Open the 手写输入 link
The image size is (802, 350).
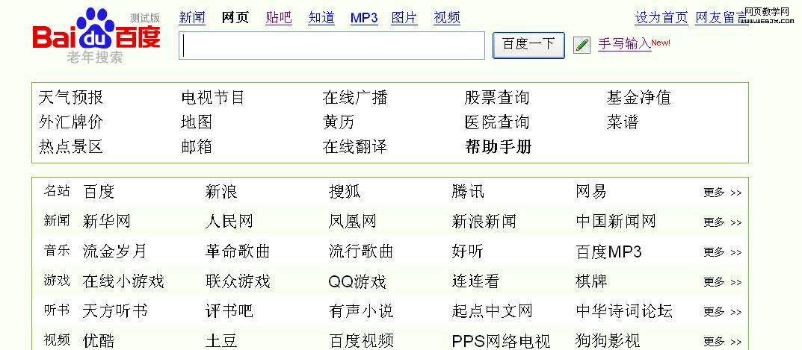[x=624, y=44]
